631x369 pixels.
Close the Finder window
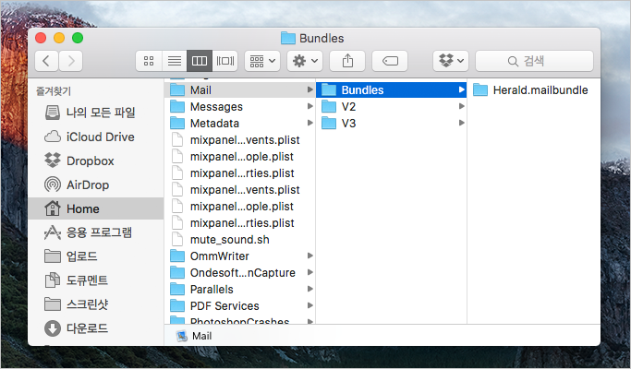click(41, 38)
